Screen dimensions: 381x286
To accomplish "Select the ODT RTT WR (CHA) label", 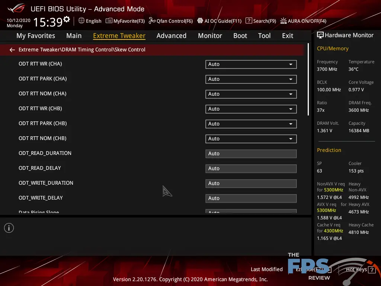I will coord(40,64).
